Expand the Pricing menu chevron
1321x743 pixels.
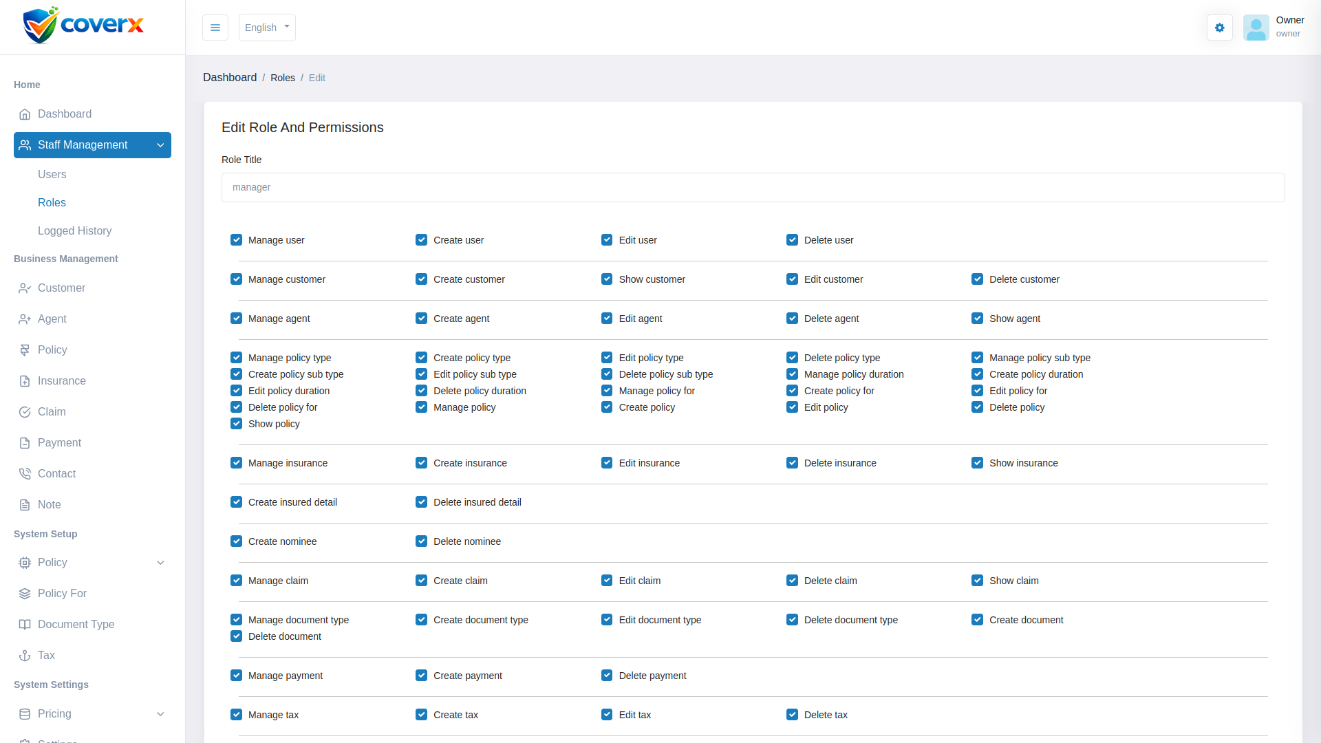(x=160, y=714)
